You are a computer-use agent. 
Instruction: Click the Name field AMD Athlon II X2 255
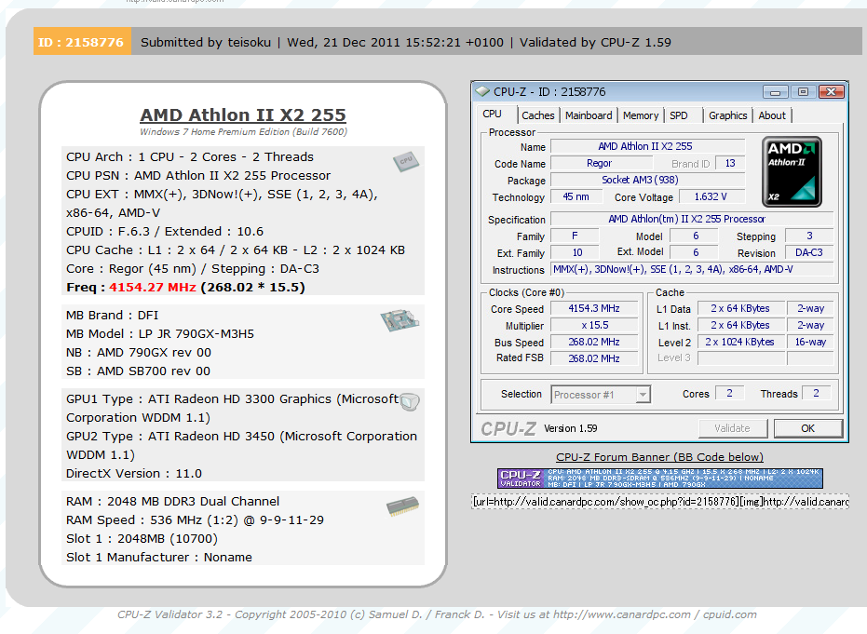coord(647,146)
